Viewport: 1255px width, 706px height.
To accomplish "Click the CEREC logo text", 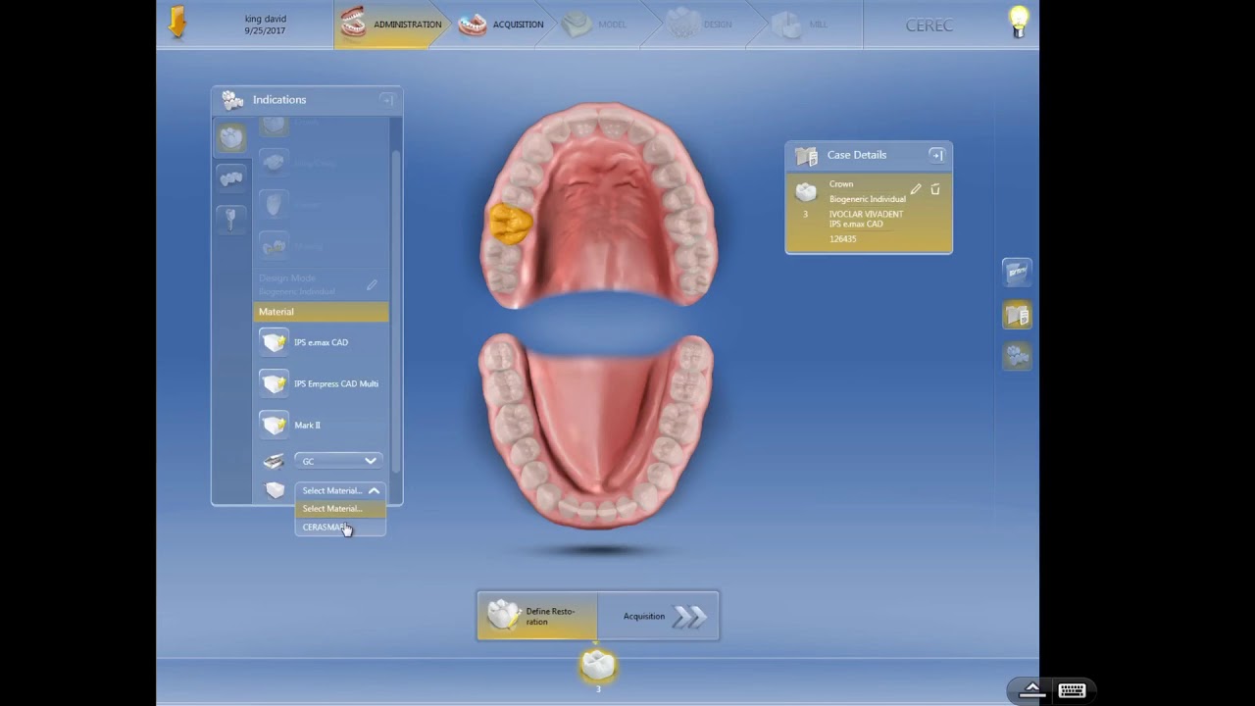I will [929, 25].
